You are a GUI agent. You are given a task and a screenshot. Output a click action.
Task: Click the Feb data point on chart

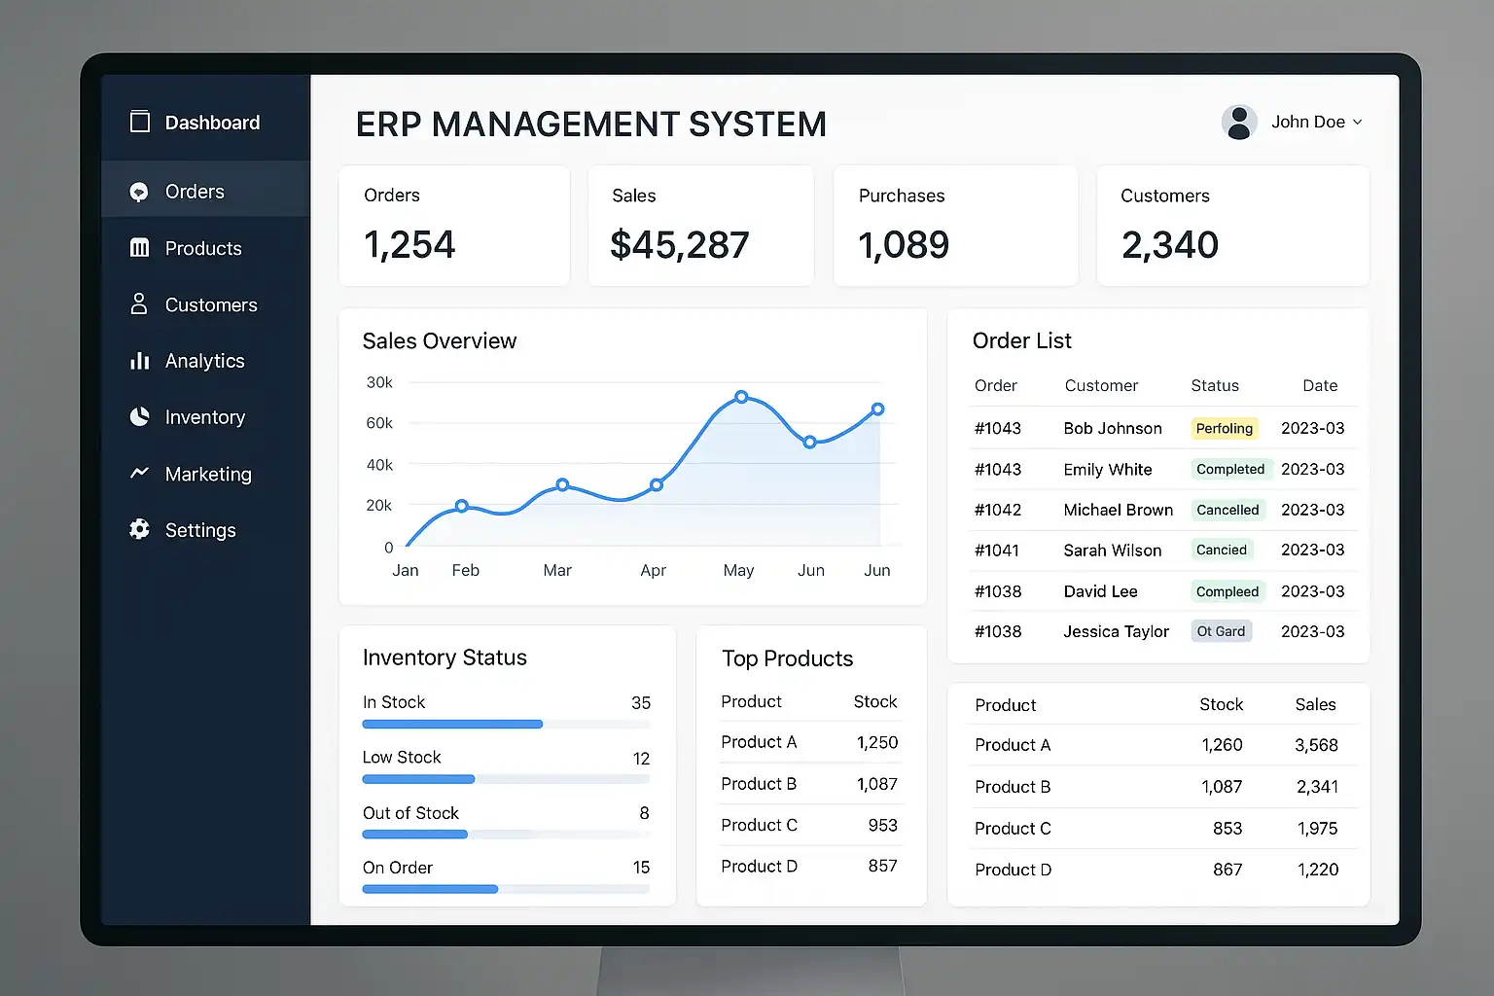coord(462,506)
